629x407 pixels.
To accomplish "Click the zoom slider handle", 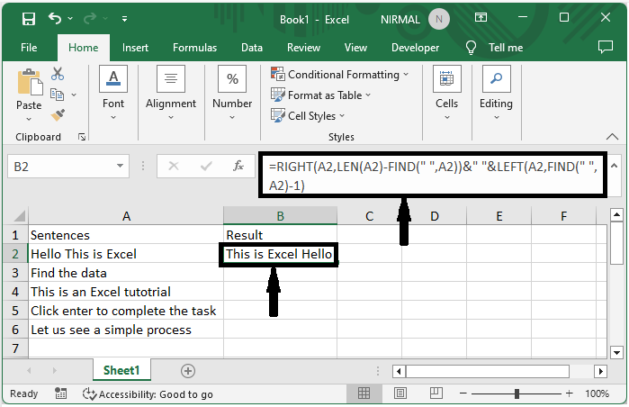I will [x=517, y=393].
